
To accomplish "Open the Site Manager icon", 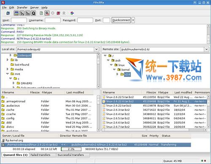I will tap(8, 13).
